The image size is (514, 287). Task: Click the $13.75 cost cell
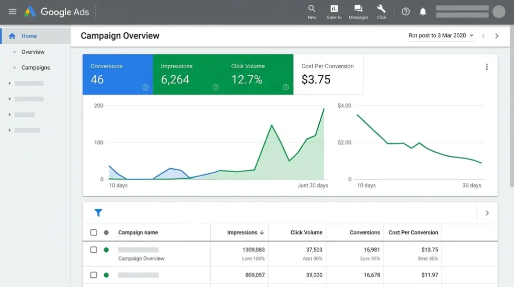pos(430,250)
